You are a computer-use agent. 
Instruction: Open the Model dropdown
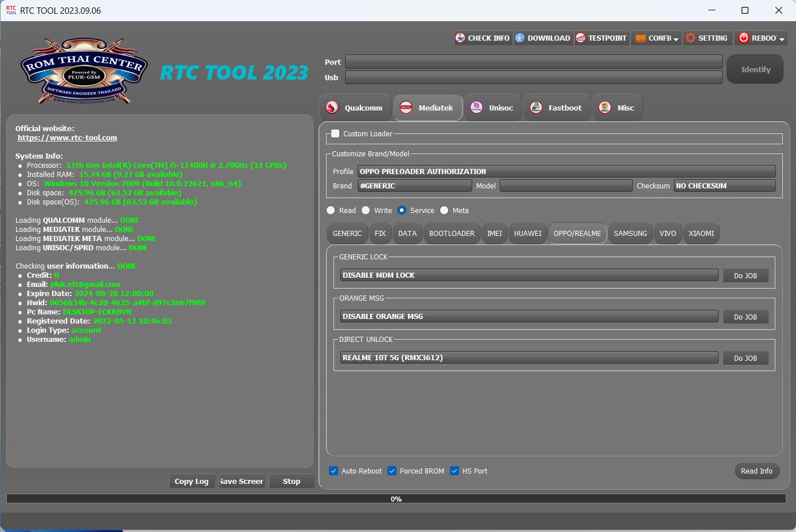click(566, 186)
